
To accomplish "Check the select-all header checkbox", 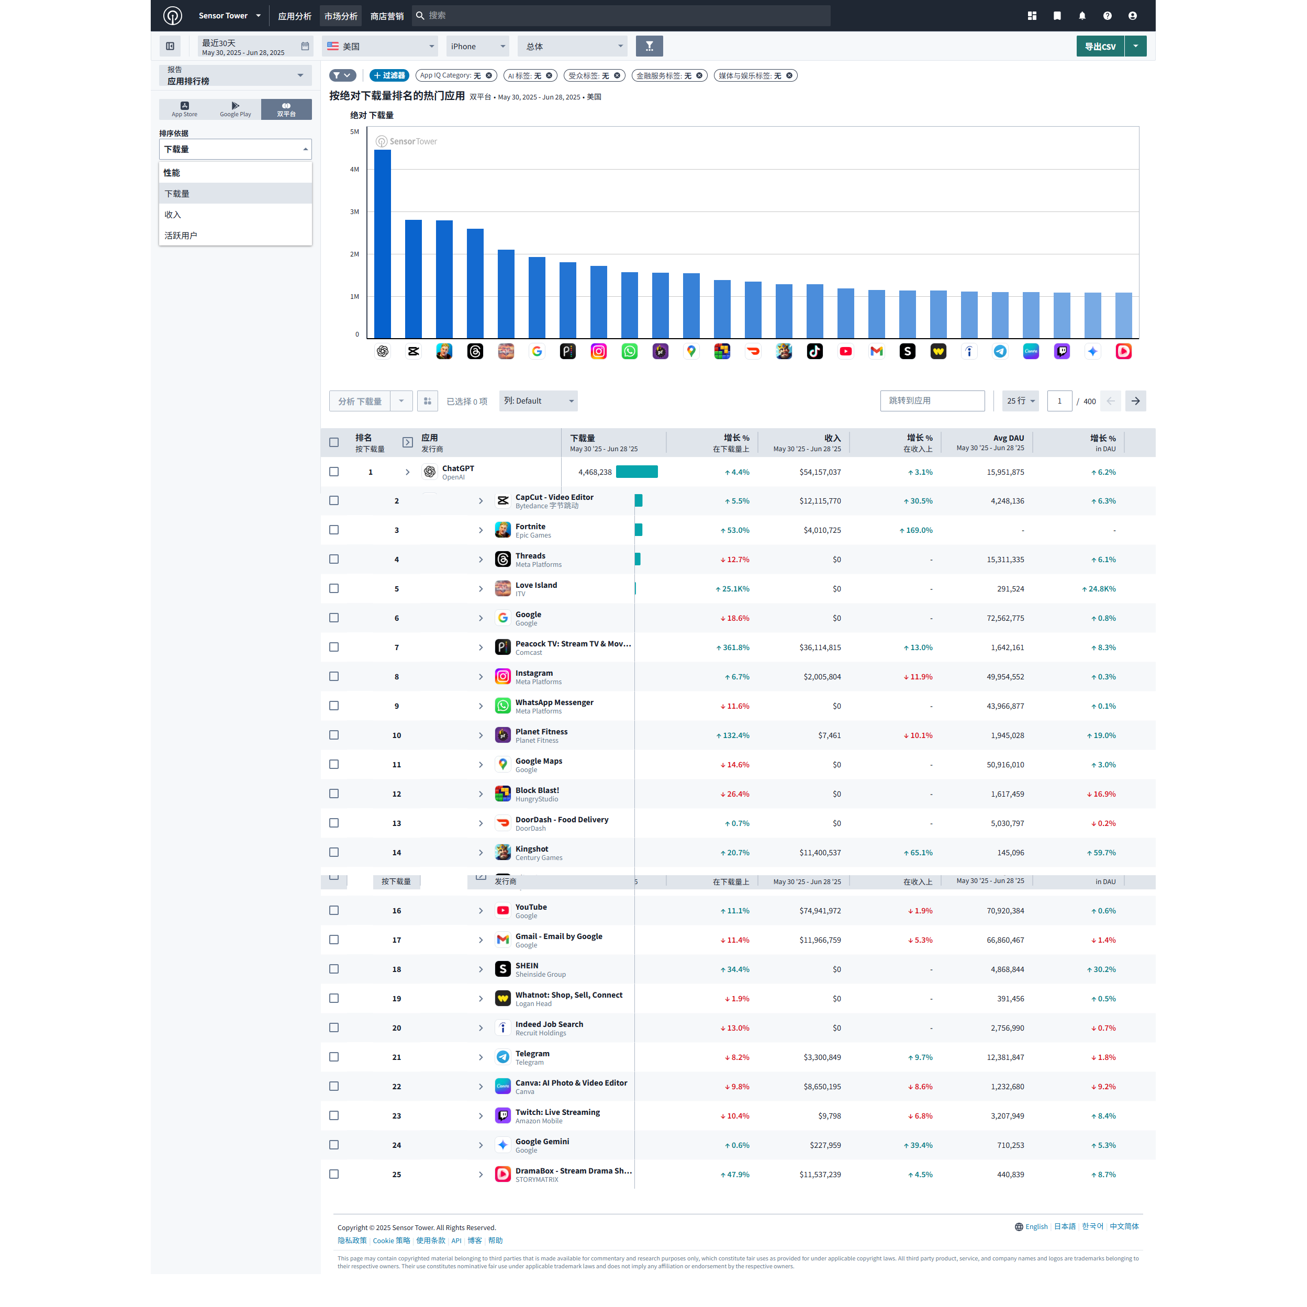I will [x=333, y=442].
